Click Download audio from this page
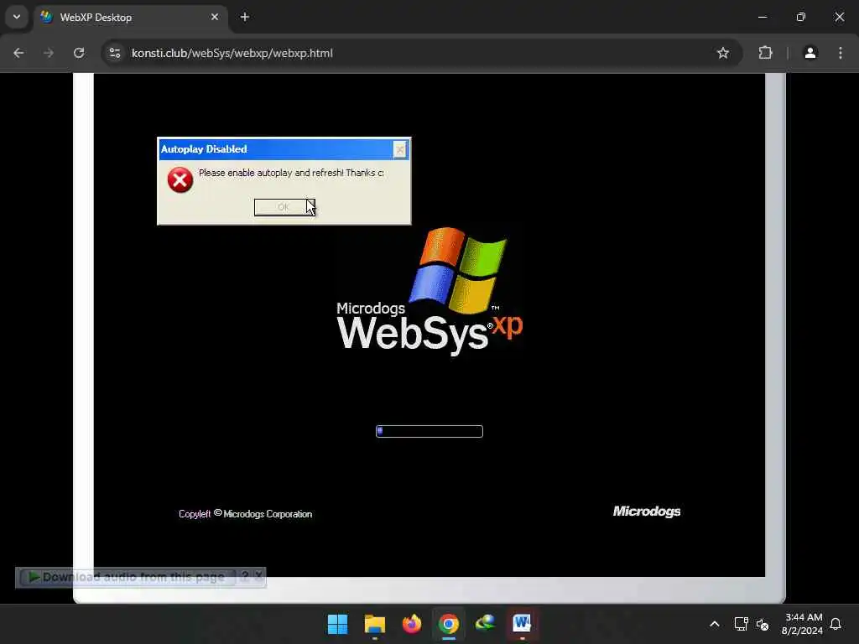 [x=128, y=577]
